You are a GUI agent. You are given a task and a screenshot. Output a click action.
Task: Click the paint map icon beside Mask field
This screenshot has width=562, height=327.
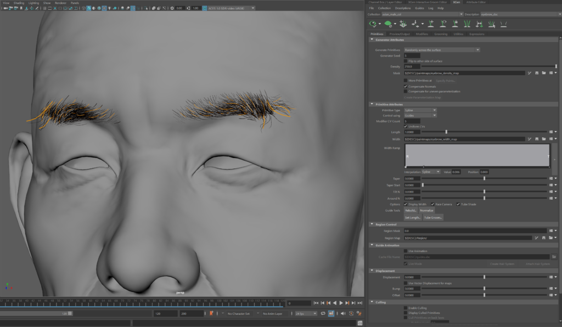click(530, 72)
